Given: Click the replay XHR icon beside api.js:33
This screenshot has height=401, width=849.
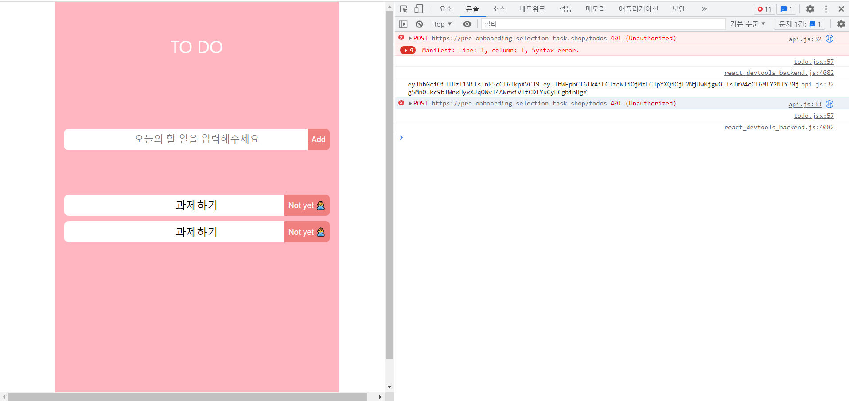Looking at the screenshot, I should pos(830,104).
